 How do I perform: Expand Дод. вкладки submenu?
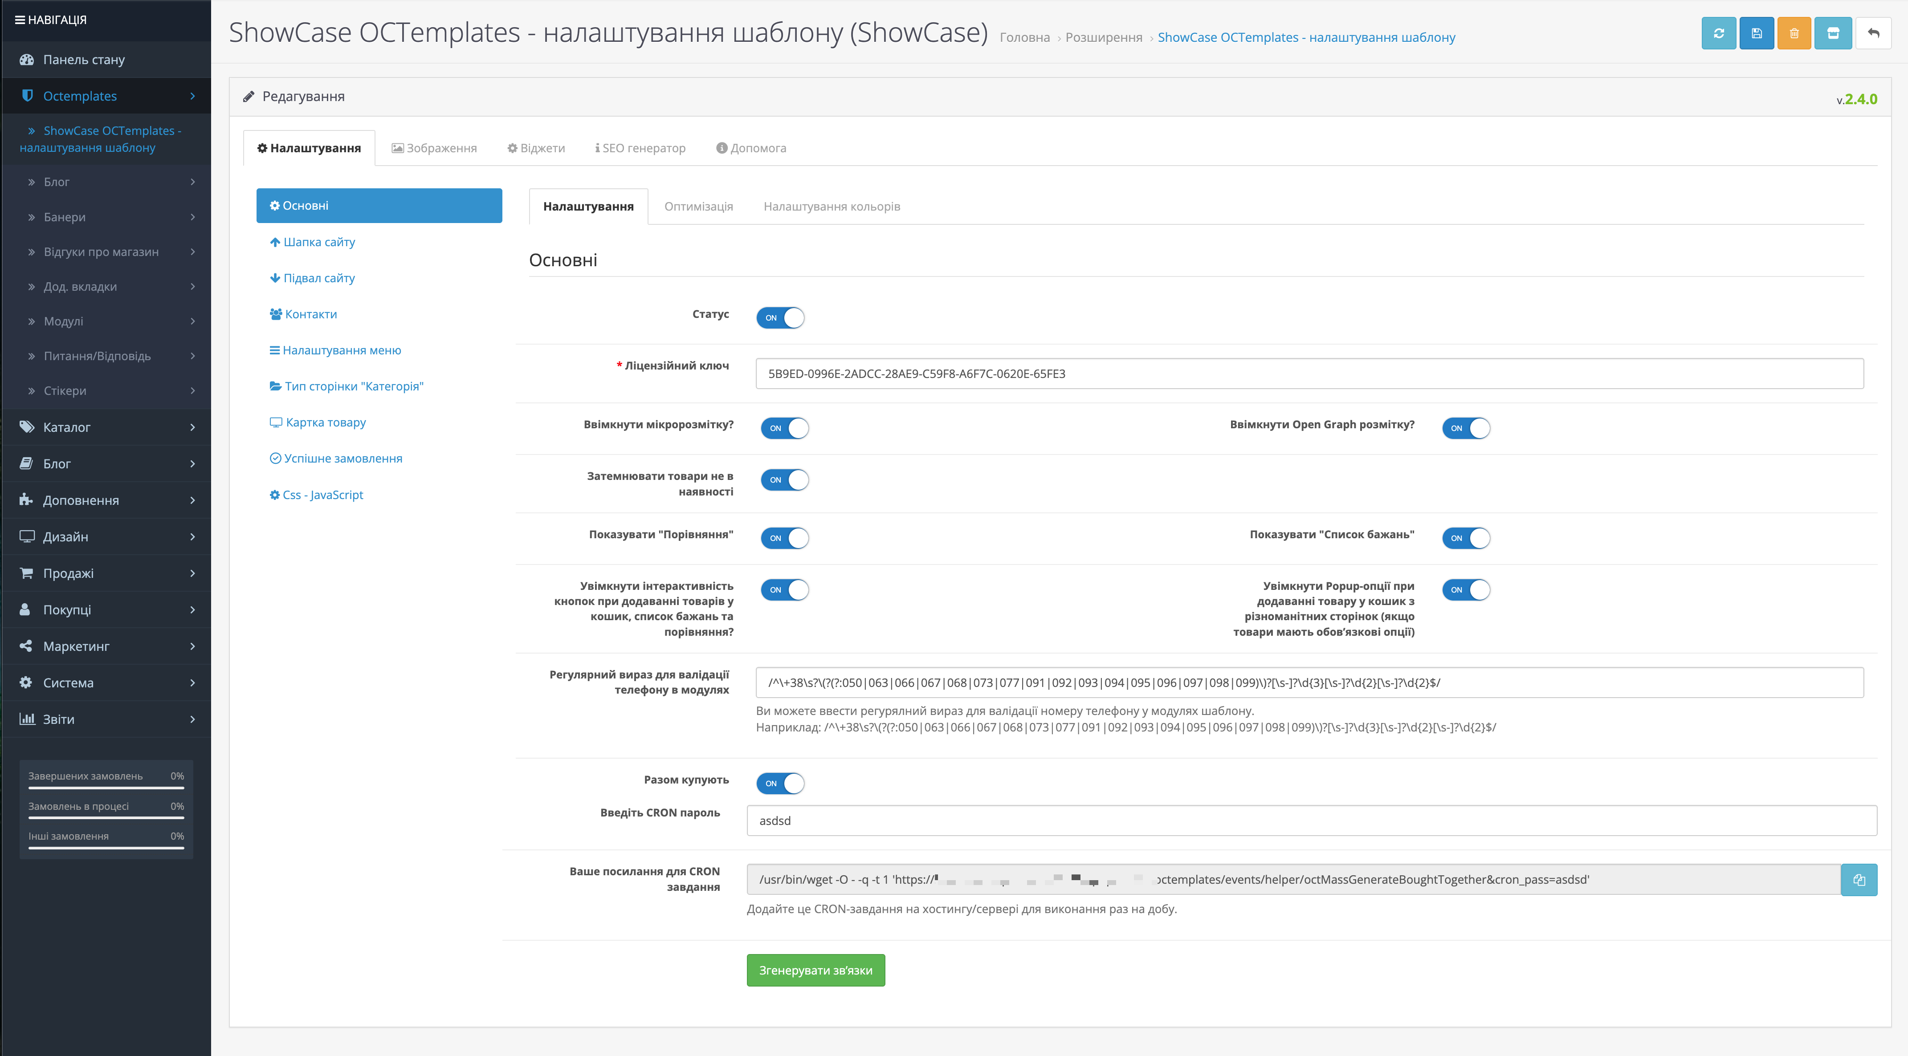click(192, 287)
